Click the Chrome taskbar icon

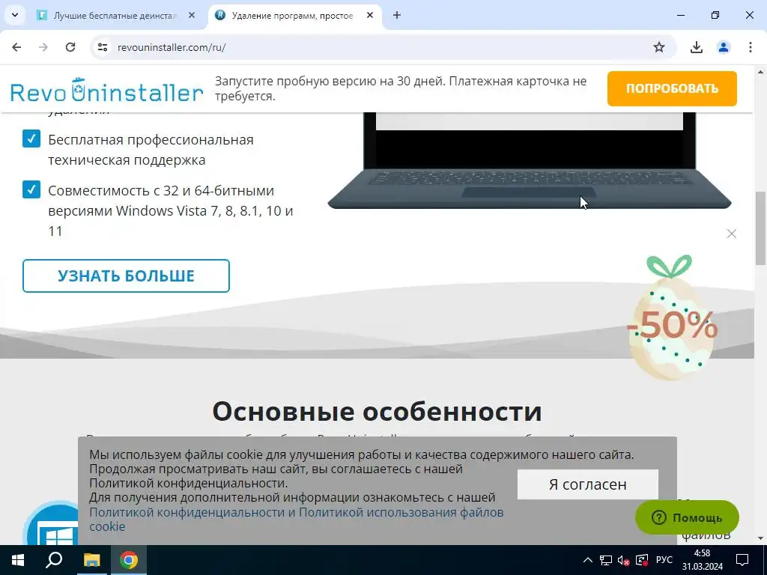pos(129,560)
